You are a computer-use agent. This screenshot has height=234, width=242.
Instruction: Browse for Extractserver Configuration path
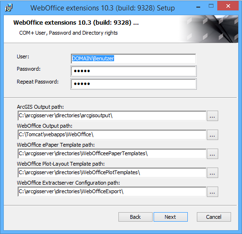click(213, 192)
